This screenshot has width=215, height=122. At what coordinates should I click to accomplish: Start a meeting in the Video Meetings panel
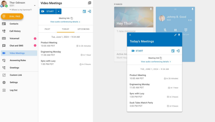[48, 11]
